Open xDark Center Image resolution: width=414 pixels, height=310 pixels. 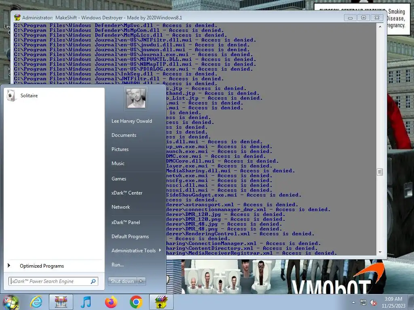(x=127, y=193)
